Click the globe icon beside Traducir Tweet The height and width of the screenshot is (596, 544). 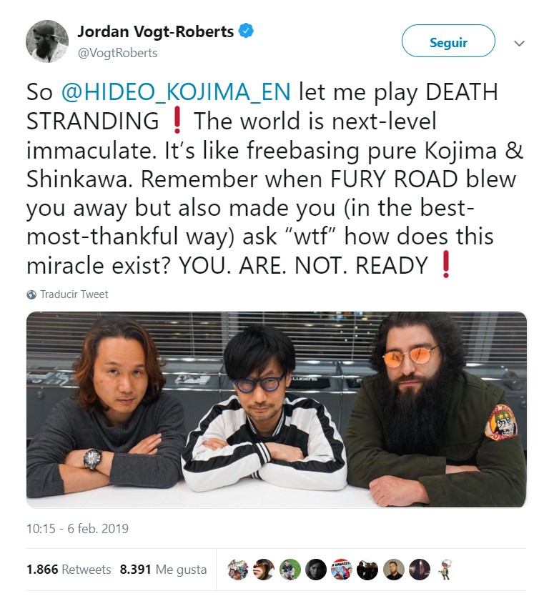coord(31,294)
